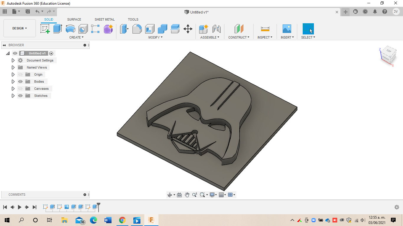403x226 pixels.
Task: Switch to the SURFACE tab
Action: pos(74,19)
